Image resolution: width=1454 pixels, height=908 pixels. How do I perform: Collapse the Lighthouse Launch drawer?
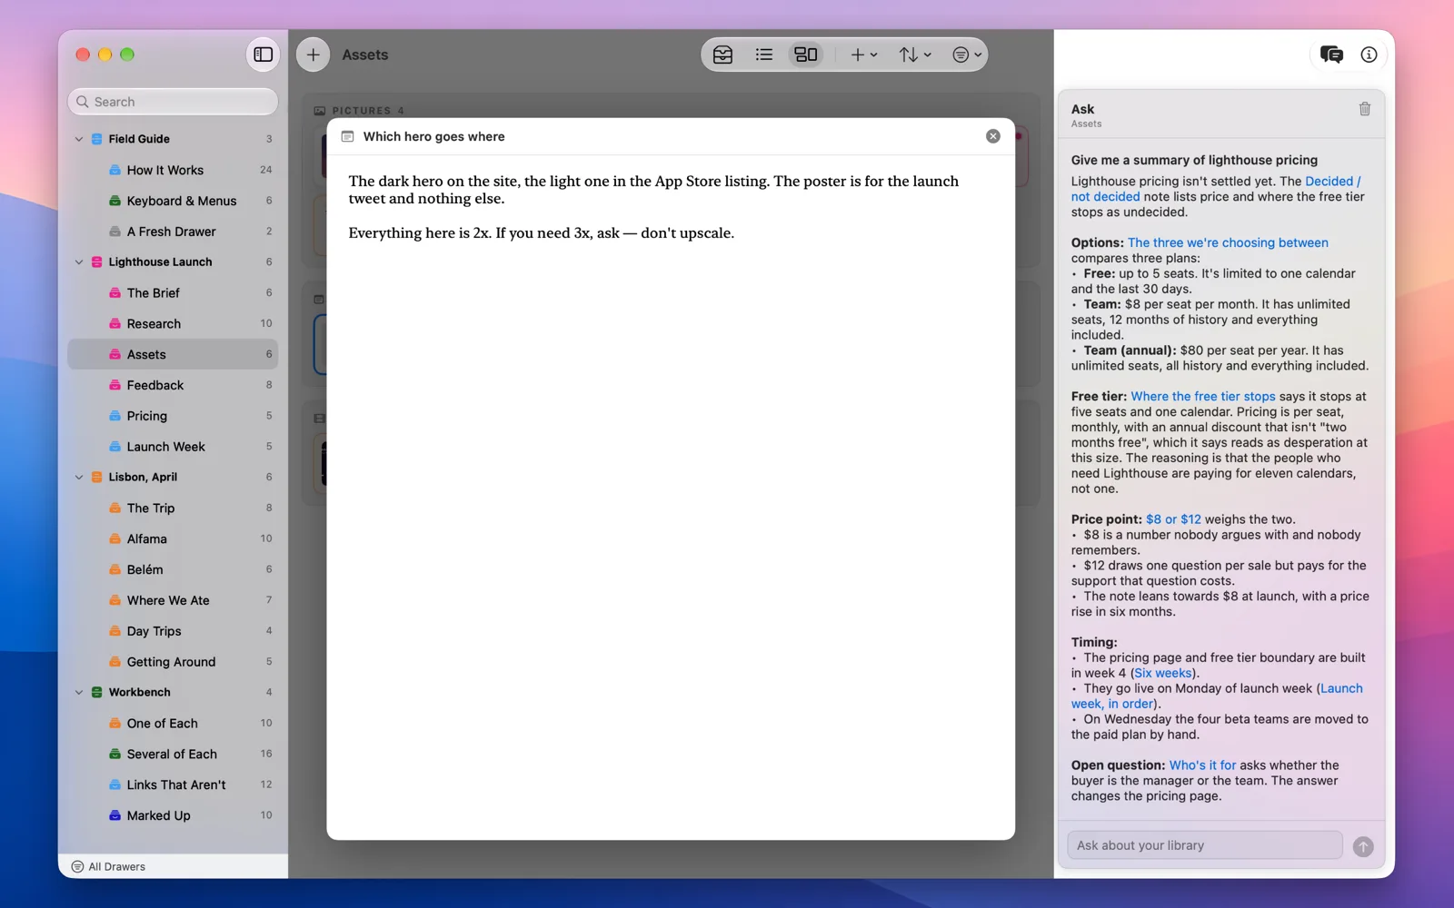[x=79, y=262]
